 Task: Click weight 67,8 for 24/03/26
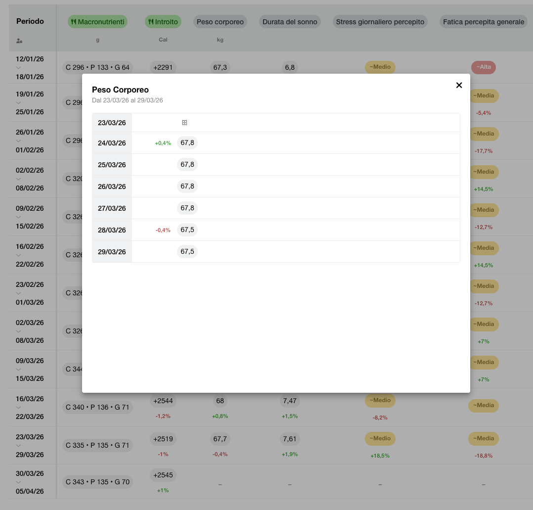tap(187, 143)
